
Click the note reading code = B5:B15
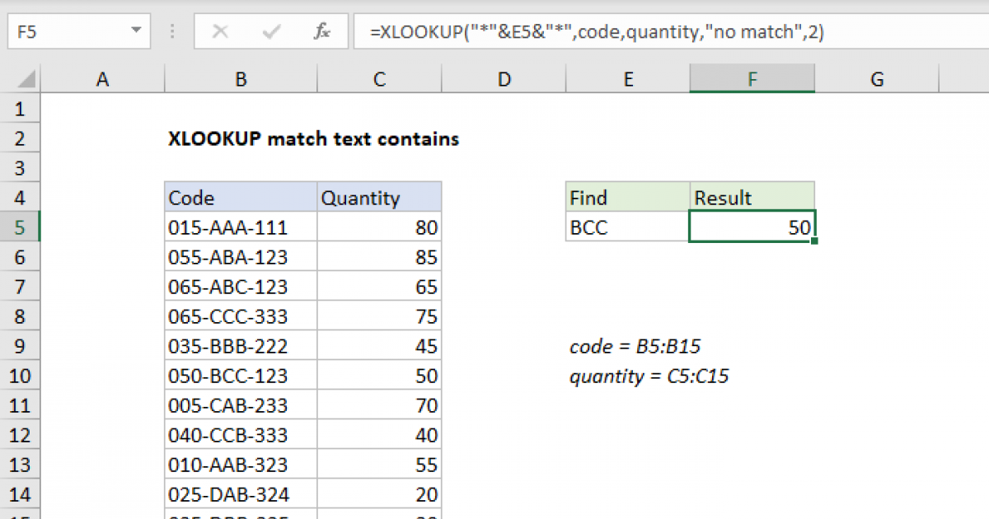(x=635, y=346)
